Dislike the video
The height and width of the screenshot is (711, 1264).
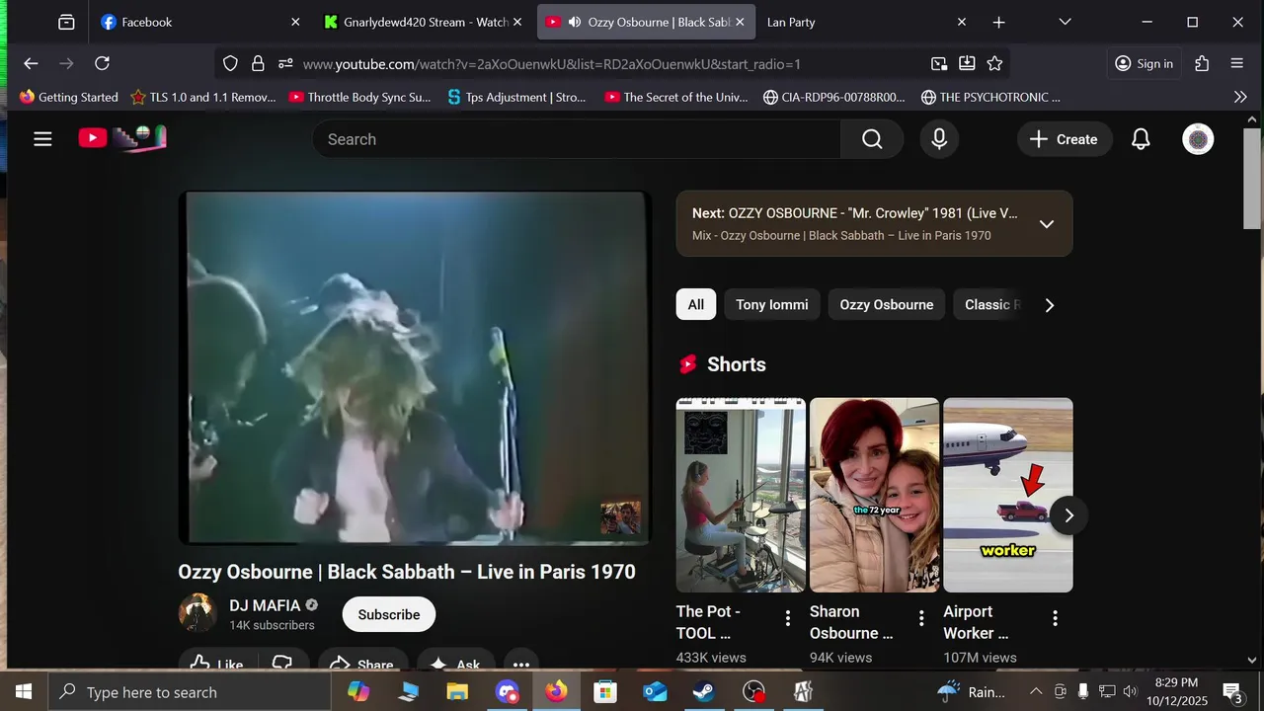[281, 665]
